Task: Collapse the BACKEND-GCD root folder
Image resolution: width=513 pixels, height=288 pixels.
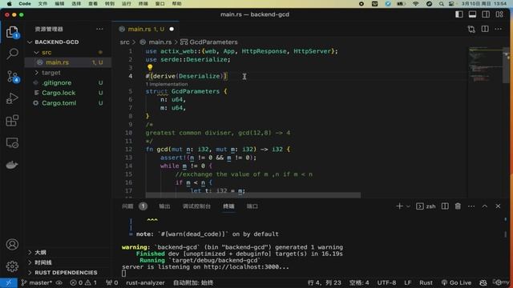Action: (x=30, y=42)
